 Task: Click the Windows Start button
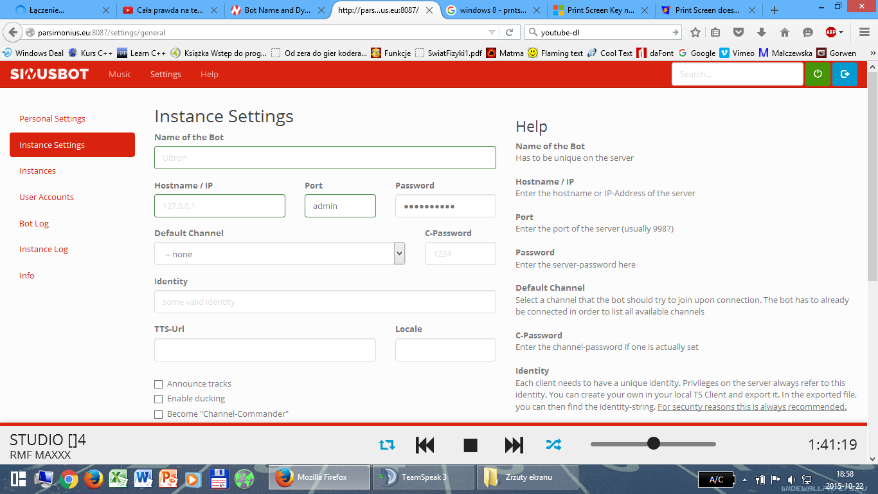point(19,478)
